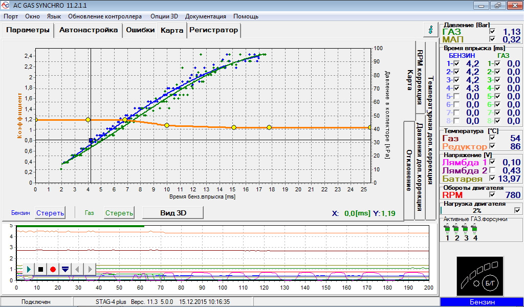The width and height of the screenshot is (524, 307).
Task: Click gas injector 1 icon
Action: coord(447,229)
